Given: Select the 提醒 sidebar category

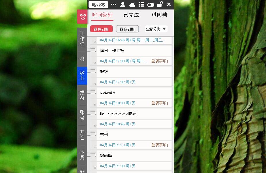Looking at the screenshot, I should [x=82, y=95].
